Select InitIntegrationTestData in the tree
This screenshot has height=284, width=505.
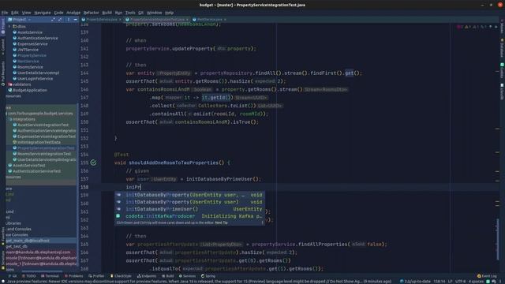[39, 142]
